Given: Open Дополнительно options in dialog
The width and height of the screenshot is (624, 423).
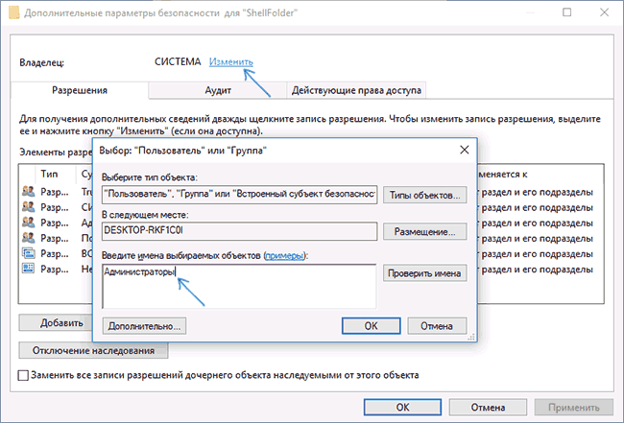Looking at the screenshot, I should click(144, 326).
